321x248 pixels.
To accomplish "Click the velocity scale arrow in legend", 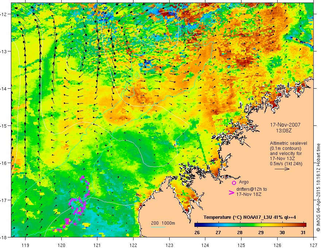I will coord(282,169).
